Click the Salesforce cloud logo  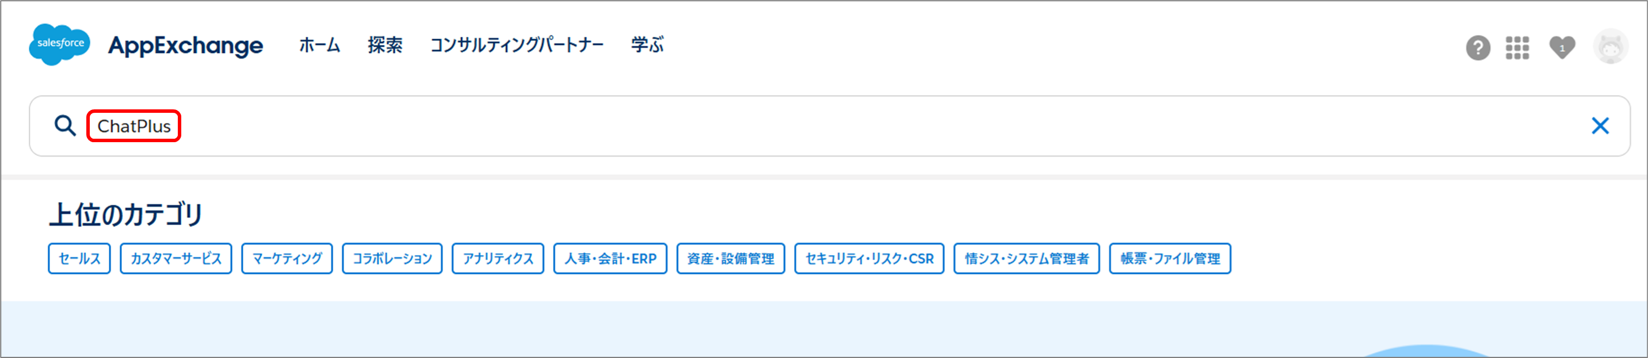coord(59,44)
